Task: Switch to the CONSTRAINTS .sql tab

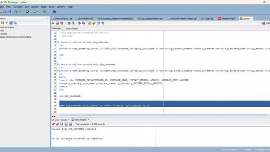Action: pos(62,19)
